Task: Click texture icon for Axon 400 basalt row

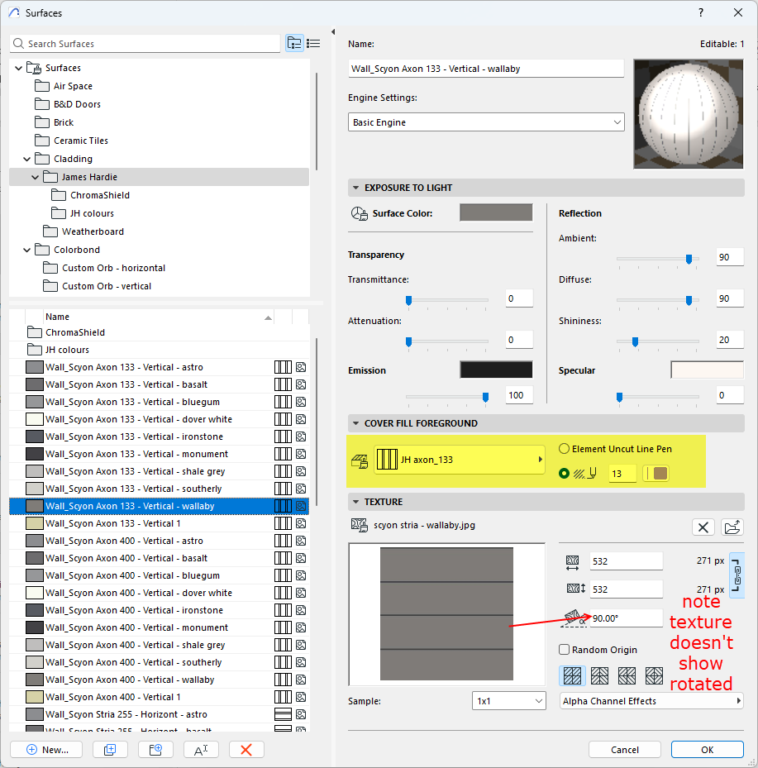Action: click(301, 558)
